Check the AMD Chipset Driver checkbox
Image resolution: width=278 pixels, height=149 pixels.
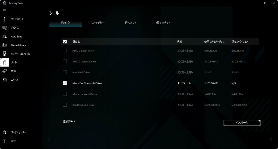click(65, 51)
